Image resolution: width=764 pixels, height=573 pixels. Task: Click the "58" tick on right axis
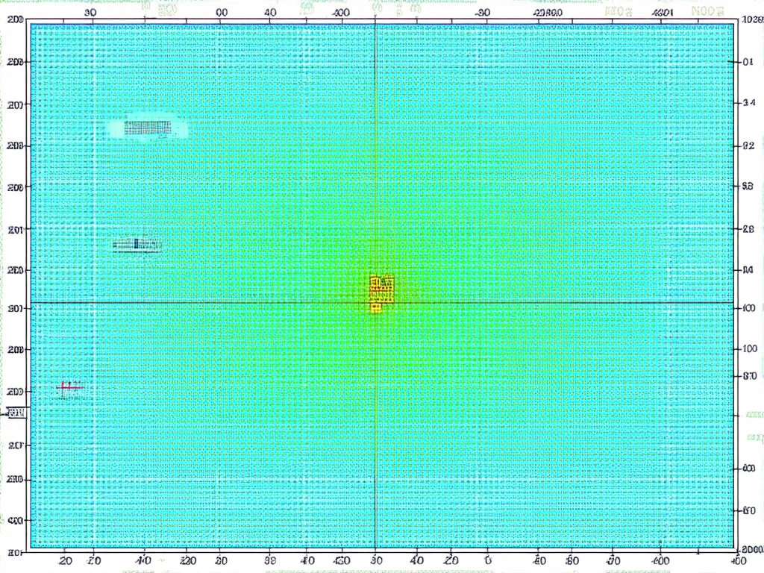[750, 188]
